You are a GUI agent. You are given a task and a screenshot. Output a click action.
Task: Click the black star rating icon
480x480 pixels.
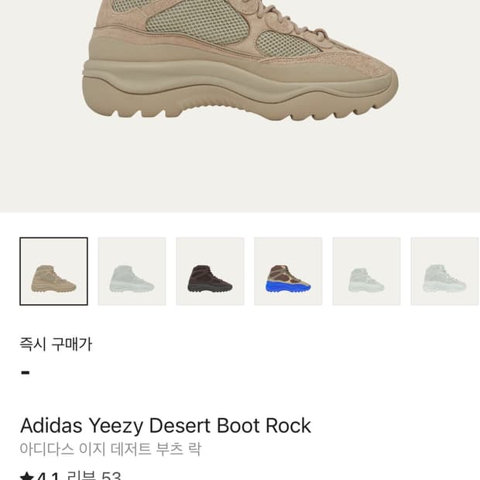pyautogui.click(x=26, y=476)
